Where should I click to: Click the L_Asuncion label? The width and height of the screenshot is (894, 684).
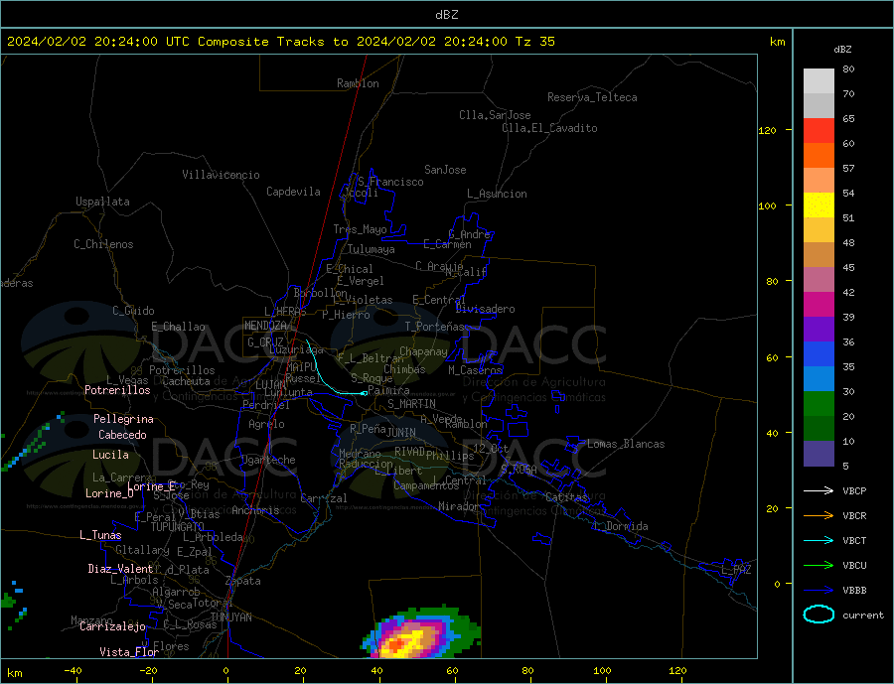coord(497,194)
